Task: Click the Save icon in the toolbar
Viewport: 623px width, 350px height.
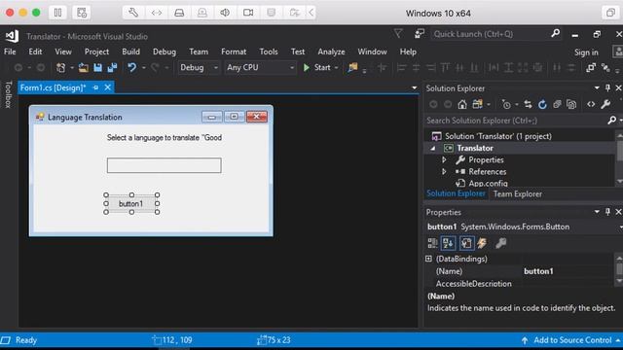Action: (97, 67)
